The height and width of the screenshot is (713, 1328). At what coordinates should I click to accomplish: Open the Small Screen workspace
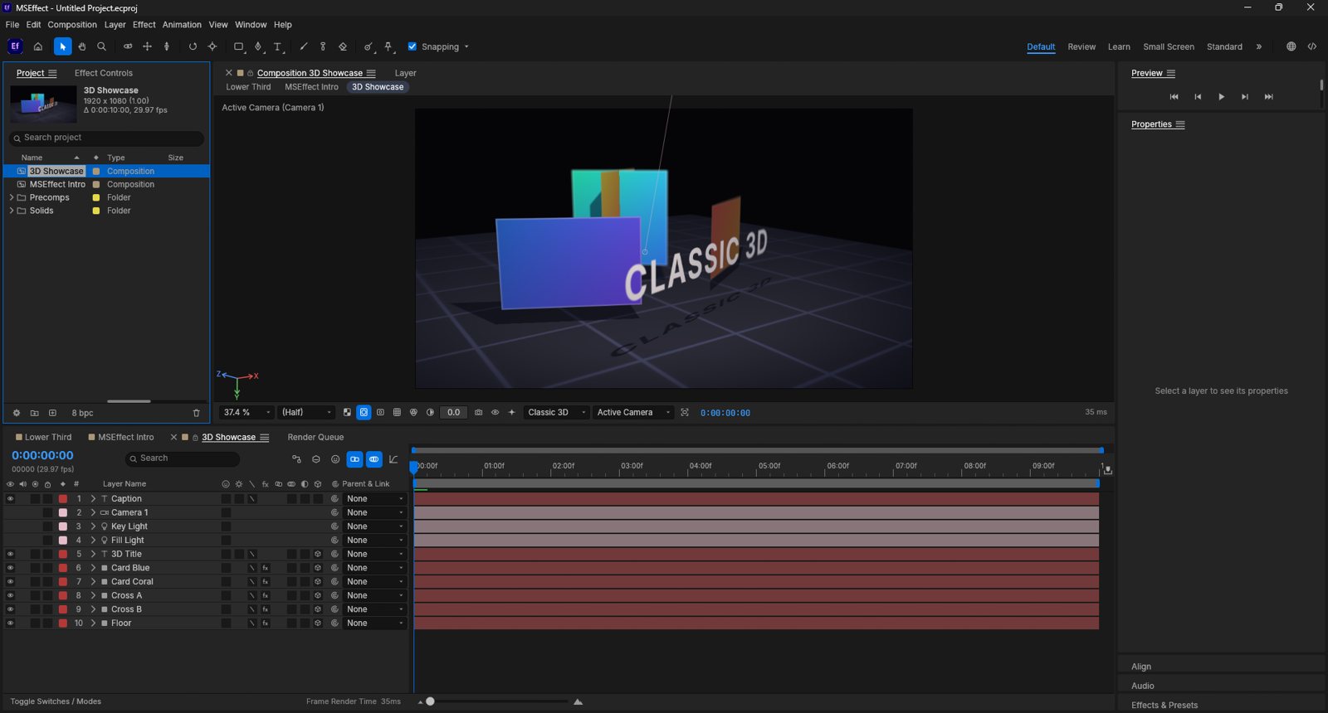click(1169, 46)
